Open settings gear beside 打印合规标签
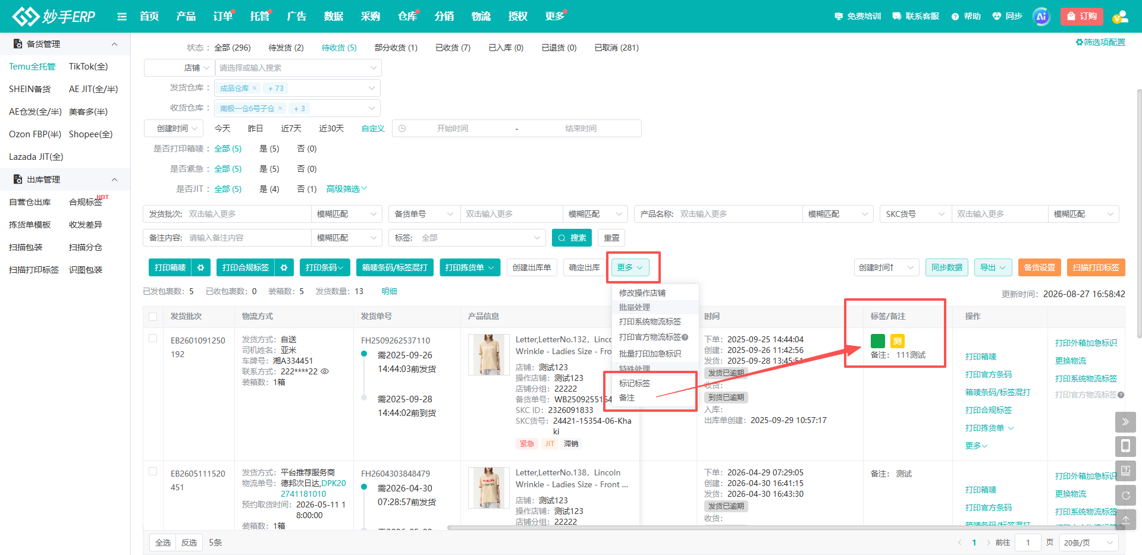 click(x=284, y=268)
